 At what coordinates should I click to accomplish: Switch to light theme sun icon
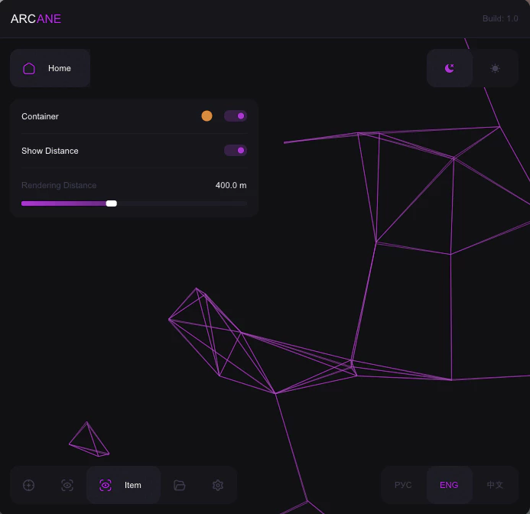[x=495, y=68]
